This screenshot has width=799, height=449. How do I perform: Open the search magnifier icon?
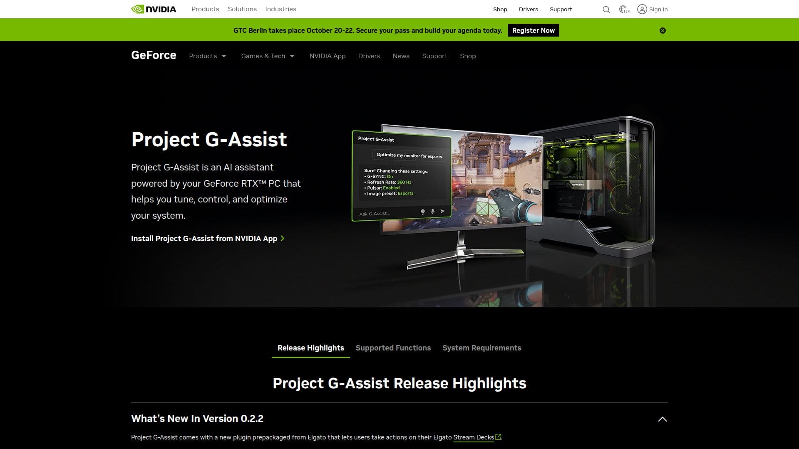coord(606,10)
